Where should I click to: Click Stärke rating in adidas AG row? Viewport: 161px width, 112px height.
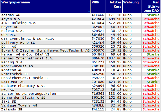click(153, 15)
